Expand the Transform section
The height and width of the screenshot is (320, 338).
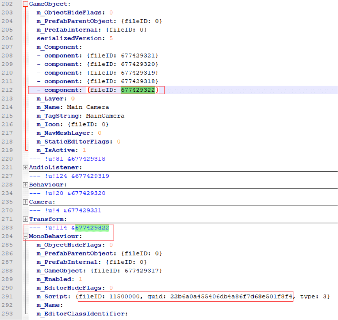coord(25,219)
